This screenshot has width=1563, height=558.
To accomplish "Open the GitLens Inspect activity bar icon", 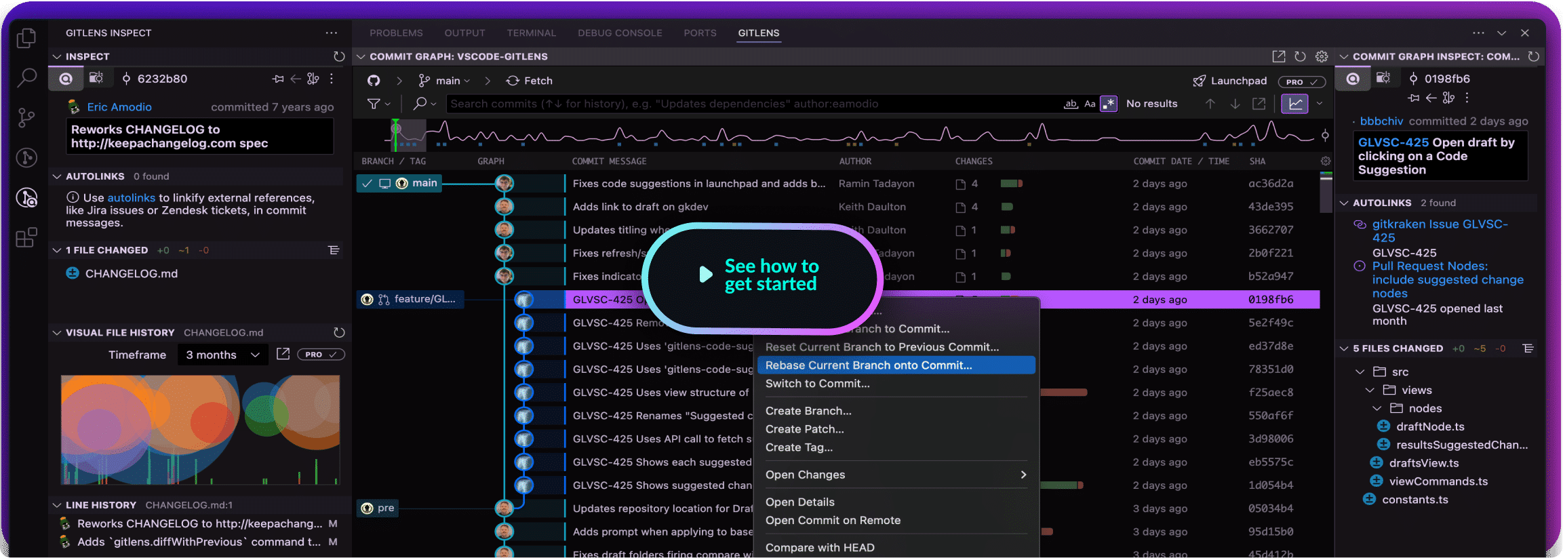I will [x=26, y=198].
